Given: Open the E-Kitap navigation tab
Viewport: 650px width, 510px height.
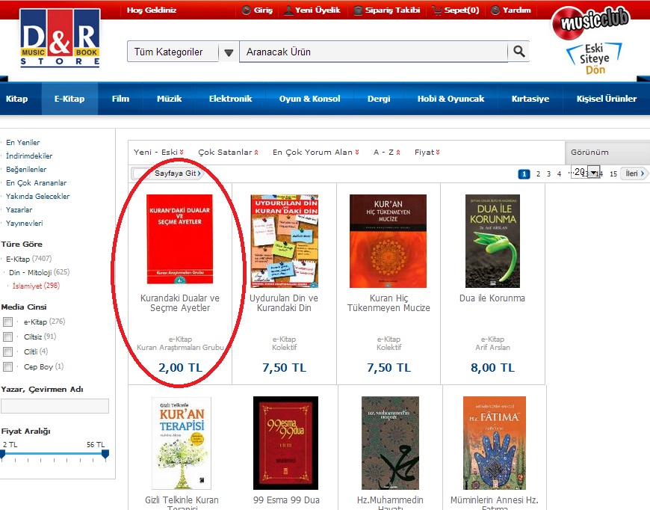Looking at the screenshot, I should coord(69,99).
